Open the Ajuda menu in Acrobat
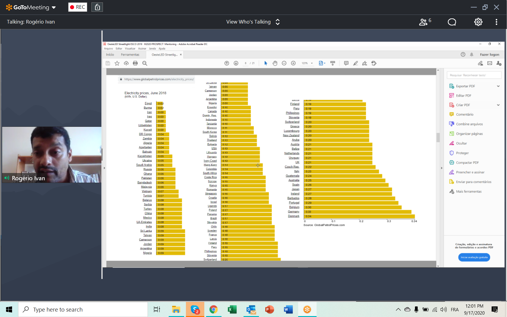 coord(162,49)
